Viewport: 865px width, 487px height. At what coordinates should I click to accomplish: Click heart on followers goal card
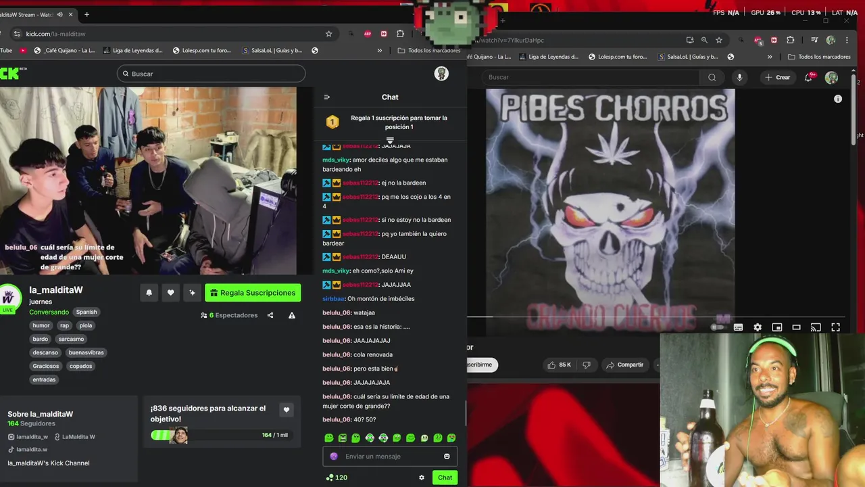[287, 410]
